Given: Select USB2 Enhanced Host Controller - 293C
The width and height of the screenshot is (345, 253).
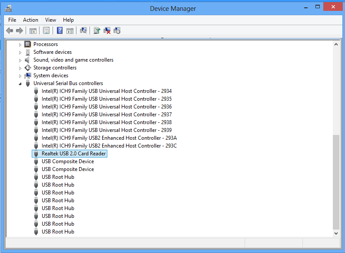Looking at the screenshot, I should click(109, 146).
